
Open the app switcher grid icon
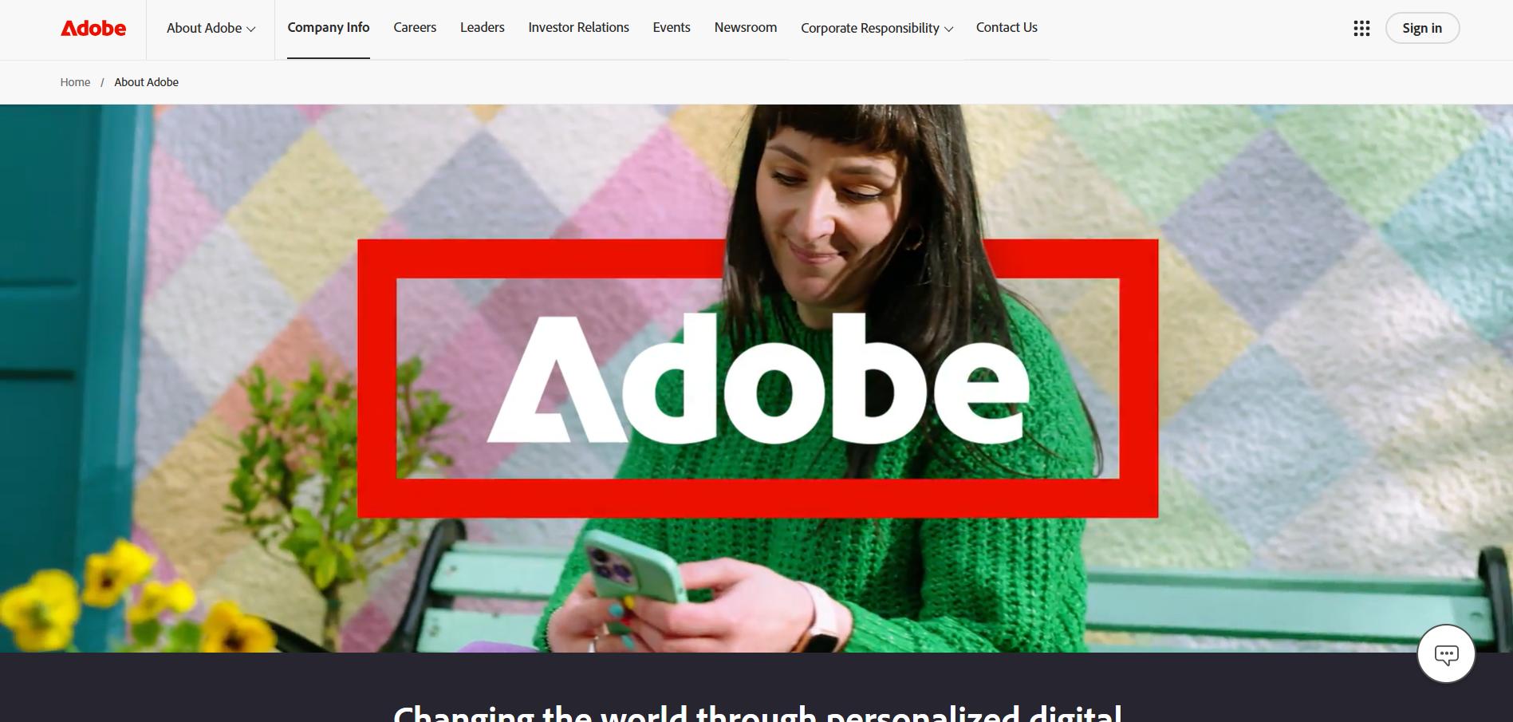point(1361,29)
